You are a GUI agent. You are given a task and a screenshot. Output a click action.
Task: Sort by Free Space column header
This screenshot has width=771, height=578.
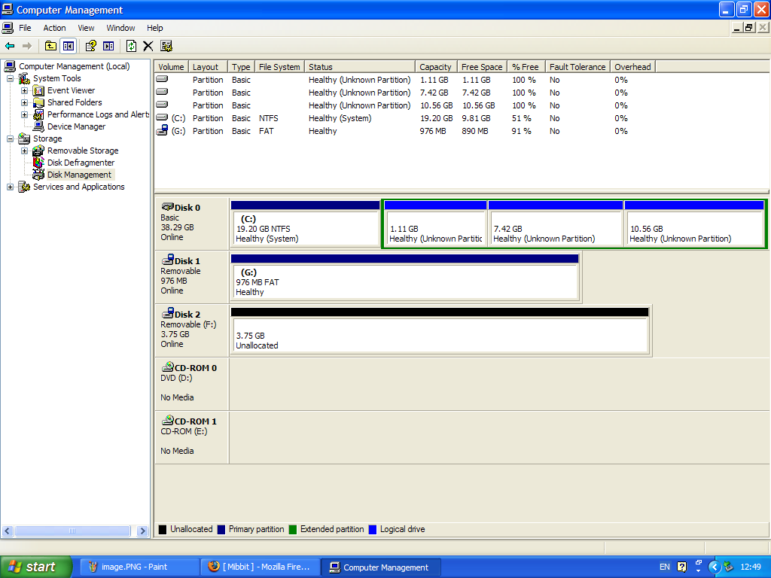pyautogui.click(x=481, y=67)
